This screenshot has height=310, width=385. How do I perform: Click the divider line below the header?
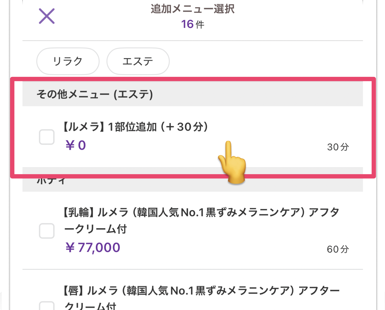point(192,41)
